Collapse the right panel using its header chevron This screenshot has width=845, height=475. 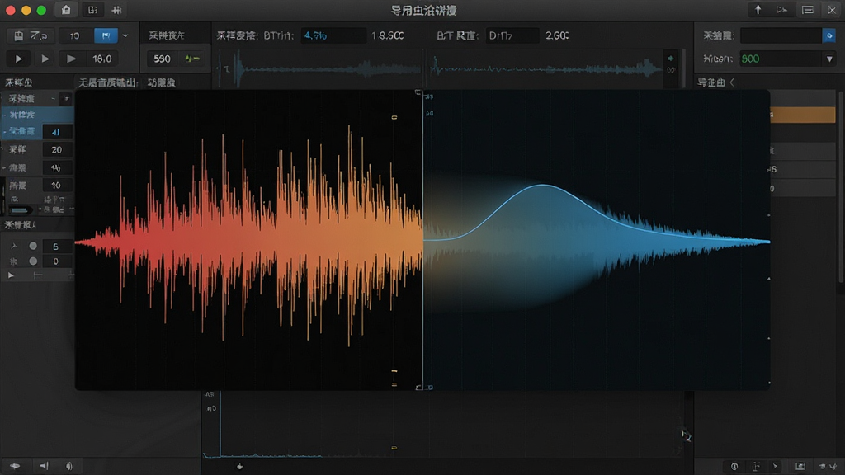(x=732, y=82)
